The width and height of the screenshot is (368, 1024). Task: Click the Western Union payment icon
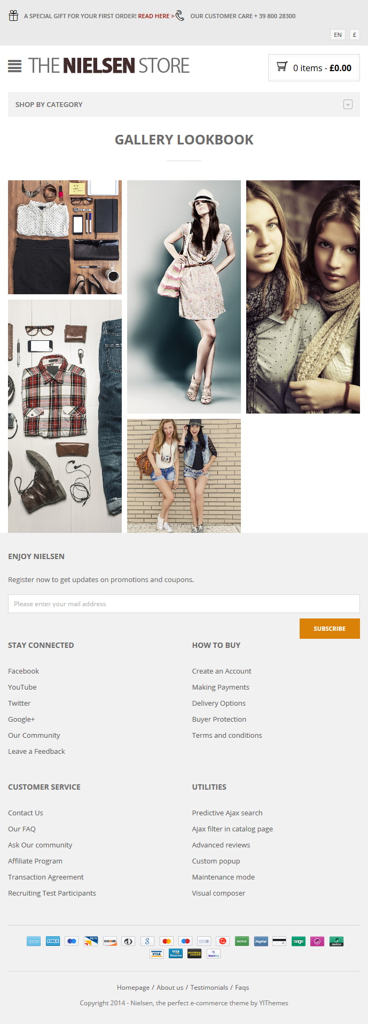coord(194,953)
